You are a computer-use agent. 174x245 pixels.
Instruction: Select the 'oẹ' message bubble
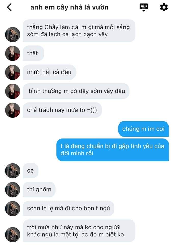pyautogui.click(x=30, y=171)
